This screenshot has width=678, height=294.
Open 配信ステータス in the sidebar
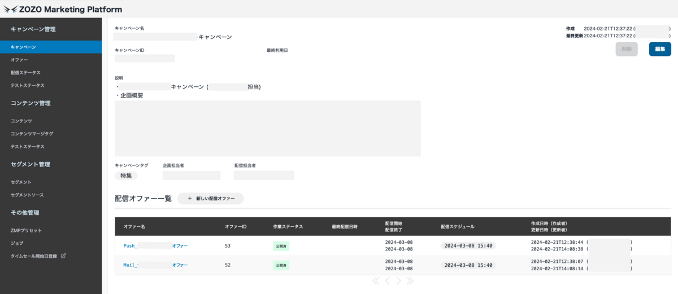[x=25, y=73]
